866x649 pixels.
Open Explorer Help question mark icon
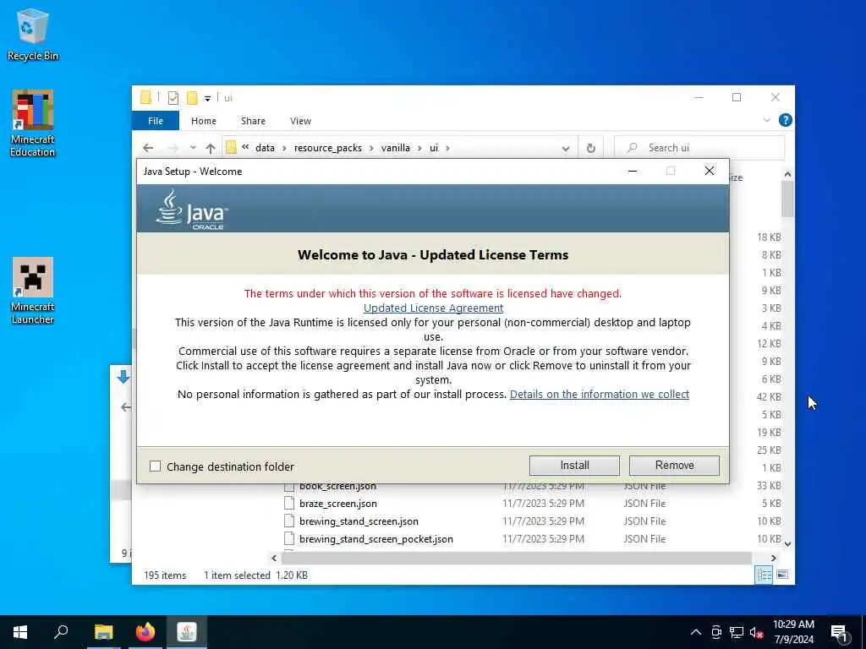(785, 120)
